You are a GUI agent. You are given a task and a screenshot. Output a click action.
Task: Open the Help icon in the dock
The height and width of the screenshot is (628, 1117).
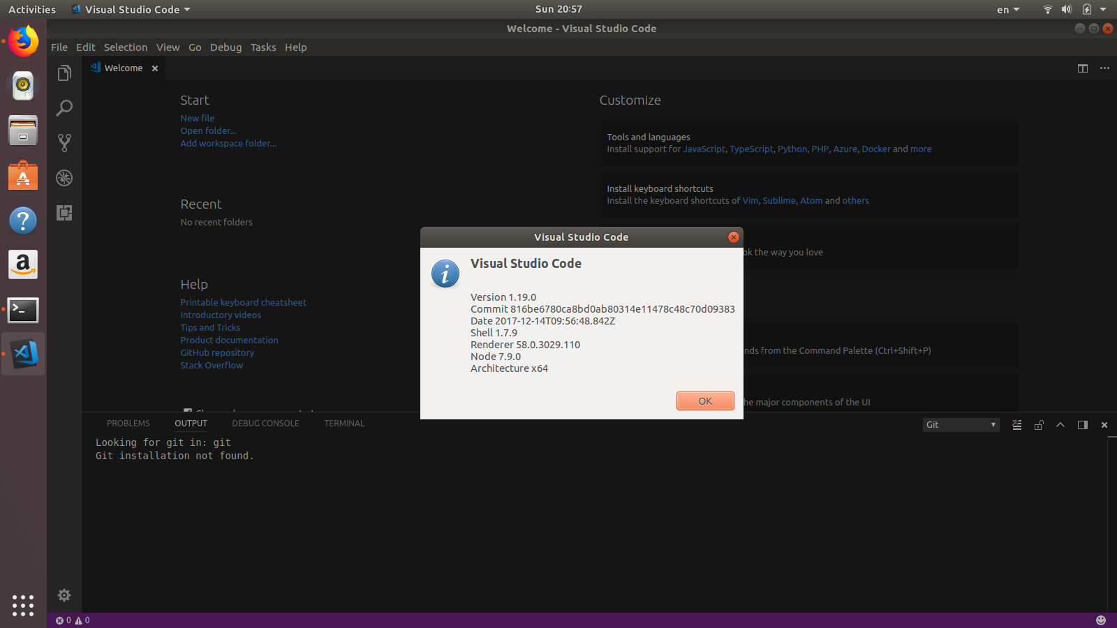(x=23, y=220)
